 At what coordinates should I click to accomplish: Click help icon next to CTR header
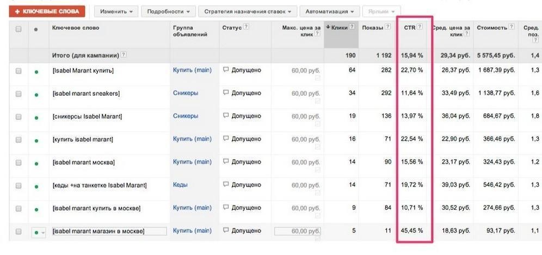click(420, 27)
